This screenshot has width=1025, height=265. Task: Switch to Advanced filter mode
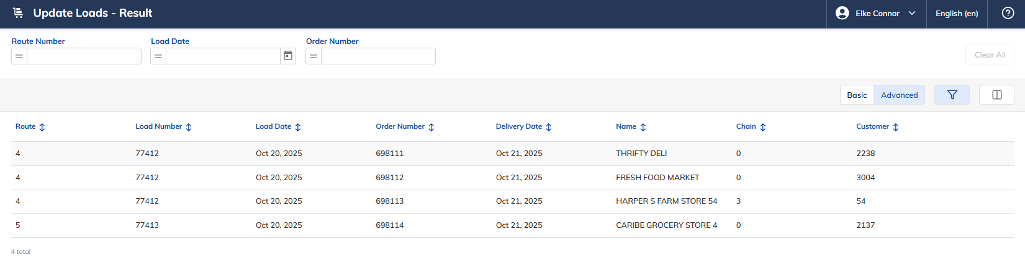pyautogui.click(x=899, y=95)
